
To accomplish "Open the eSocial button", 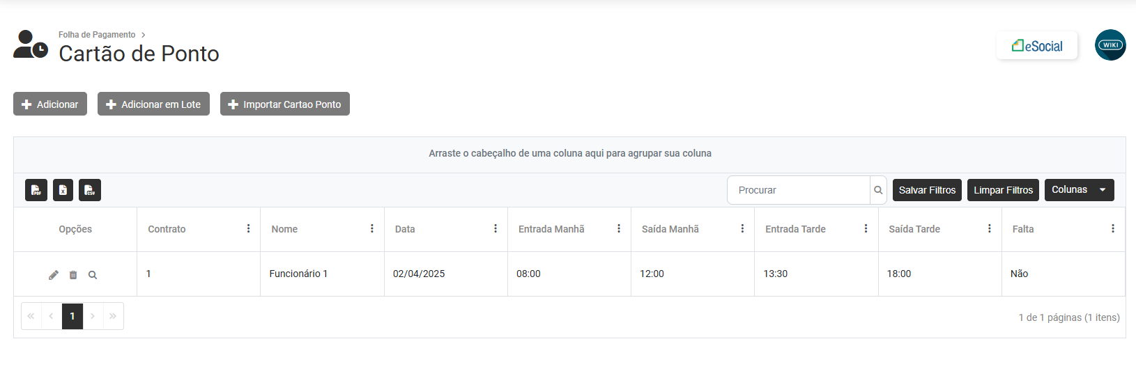I will click(1037, 46).
